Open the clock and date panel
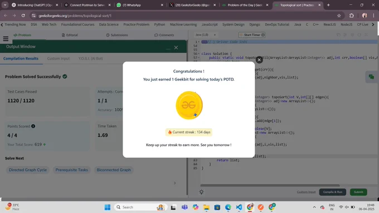The width and height of the screenshot is (379, 213). (367, 207)
